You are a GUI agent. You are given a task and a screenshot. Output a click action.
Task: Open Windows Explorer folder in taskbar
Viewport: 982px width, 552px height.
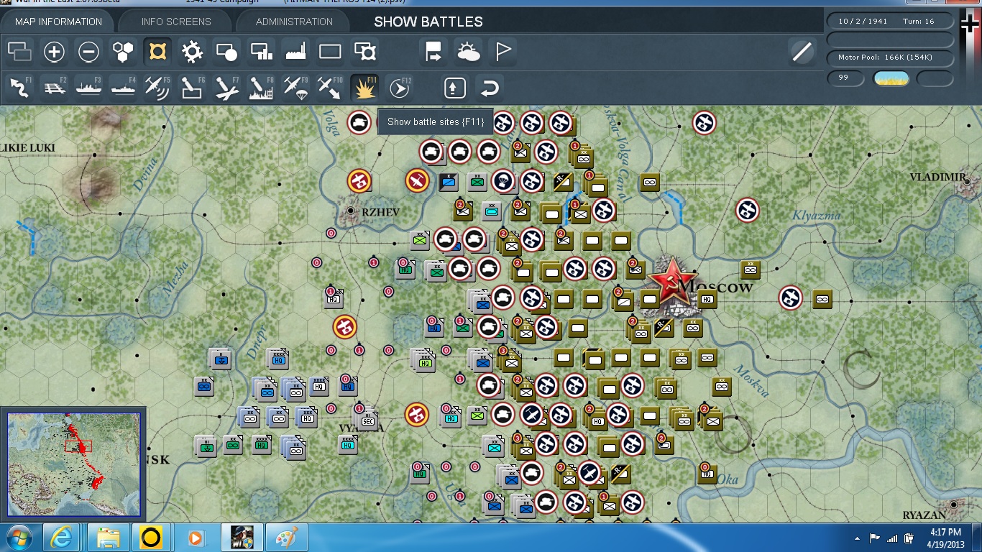click(x=108, y=538)
